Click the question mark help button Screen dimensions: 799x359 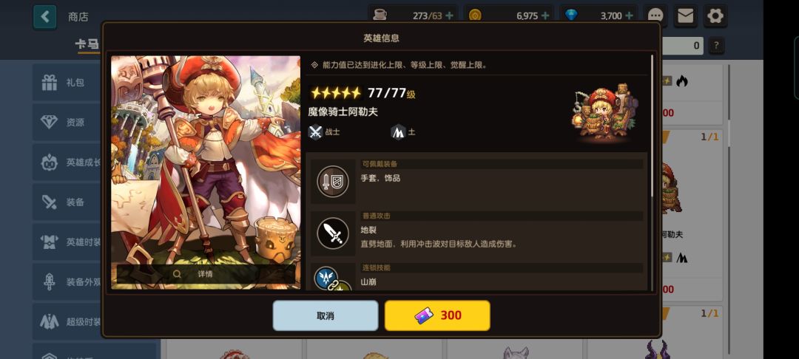(716, 46)
